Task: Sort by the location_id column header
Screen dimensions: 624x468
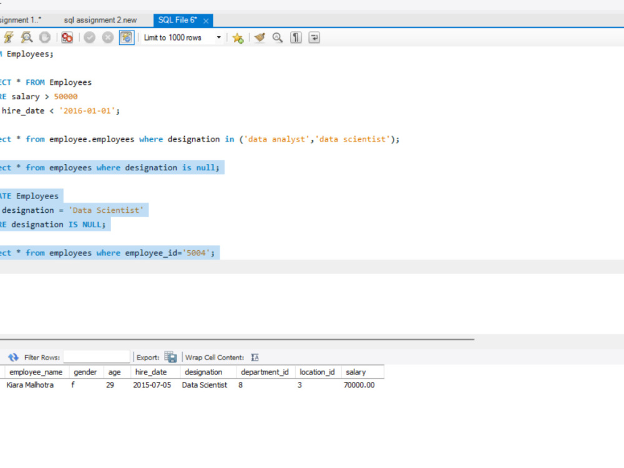Action: click(318, 372)
